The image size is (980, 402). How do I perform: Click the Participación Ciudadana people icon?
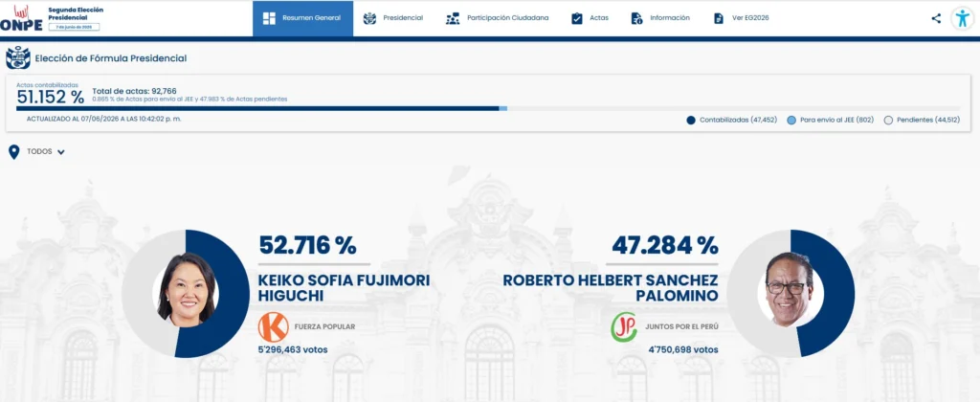453,18
